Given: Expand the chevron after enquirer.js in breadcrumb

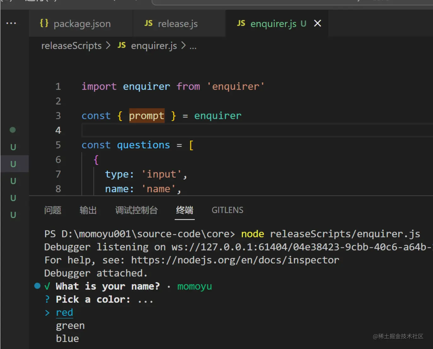Looking at the screenshot, I should pyautogui.click(x=183, y=46).
